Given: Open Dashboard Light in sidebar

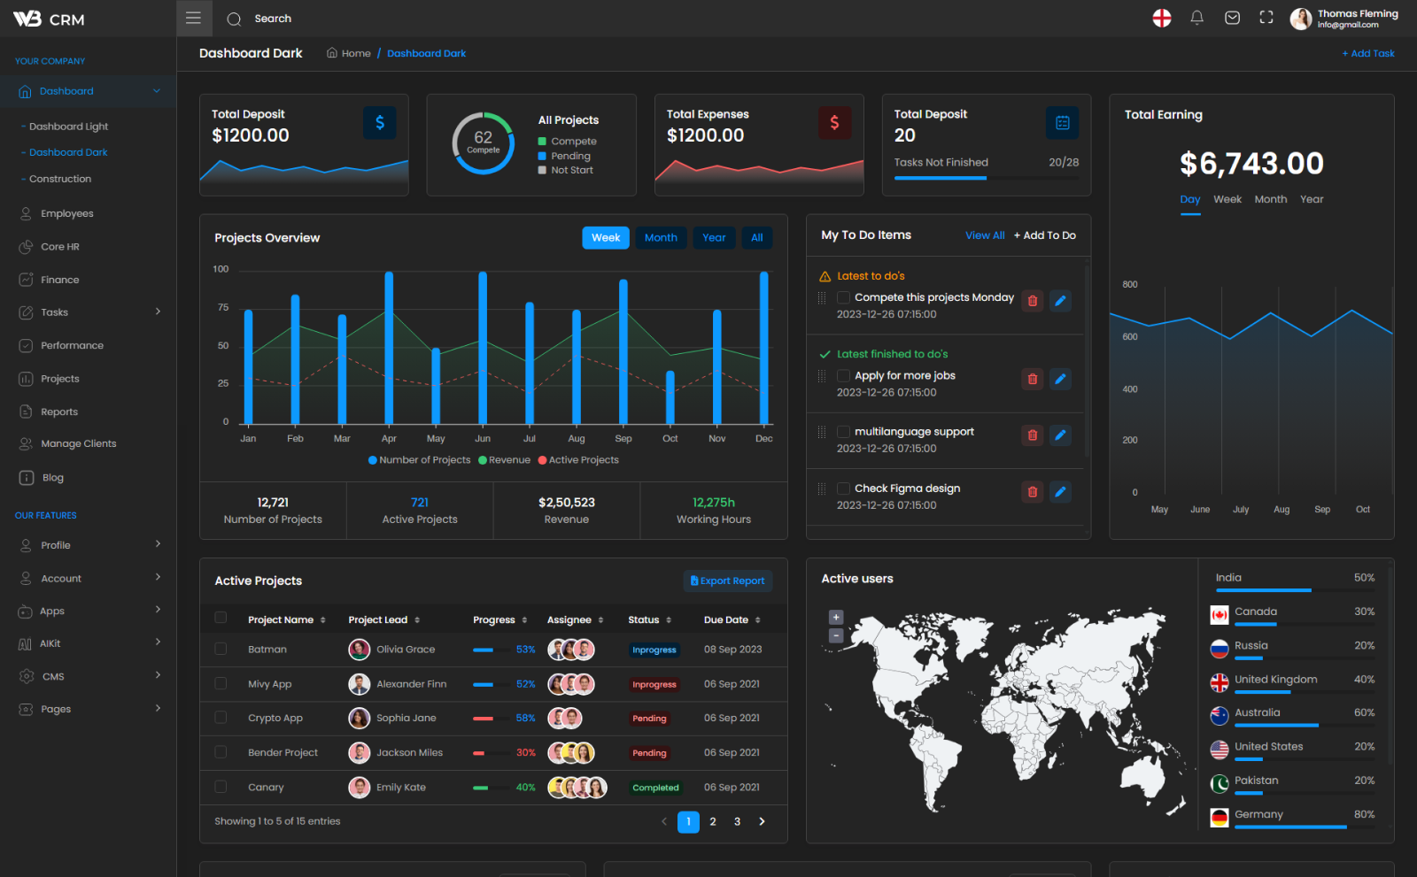Looking at the screenshot, I should (69, 127).
